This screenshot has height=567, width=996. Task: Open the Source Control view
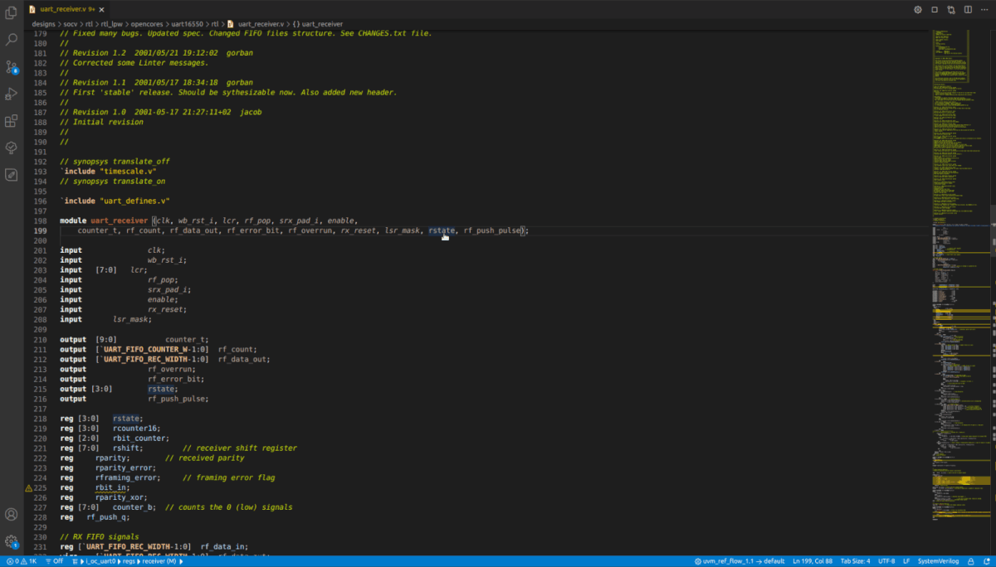coord(12,67)
